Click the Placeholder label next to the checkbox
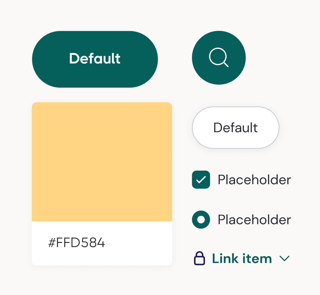320x295 pixels. [254, 180]
